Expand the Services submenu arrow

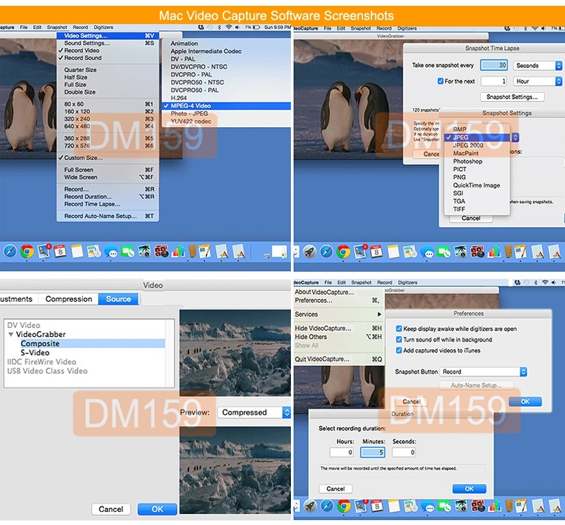coord(379,314)
